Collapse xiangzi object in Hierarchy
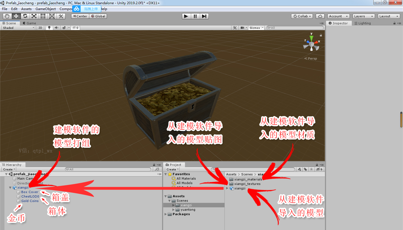Viewport: 403px width, 230px height. pos(10,187)
